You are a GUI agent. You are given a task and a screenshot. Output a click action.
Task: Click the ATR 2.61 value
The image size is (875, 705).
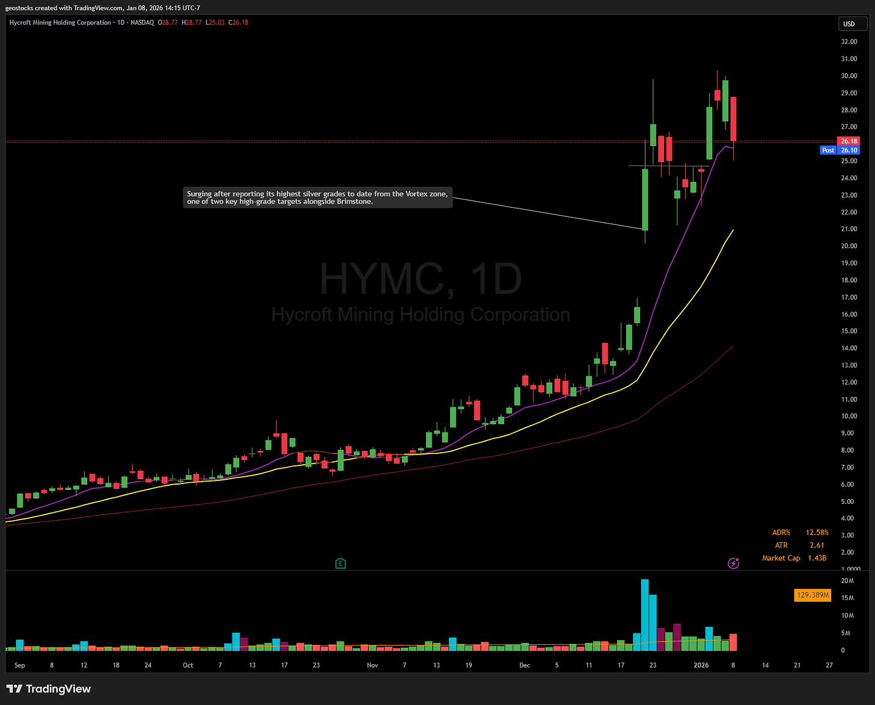click(817, 545)
